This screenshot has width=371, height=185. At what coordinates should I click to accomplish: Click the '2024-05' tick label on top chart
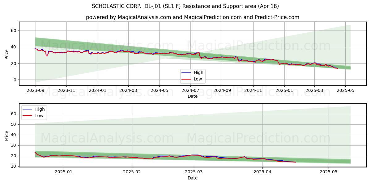coord(160,90)
